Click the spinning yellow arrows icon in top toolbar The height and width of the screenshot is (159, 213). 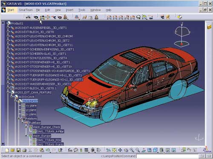point(180,17)
